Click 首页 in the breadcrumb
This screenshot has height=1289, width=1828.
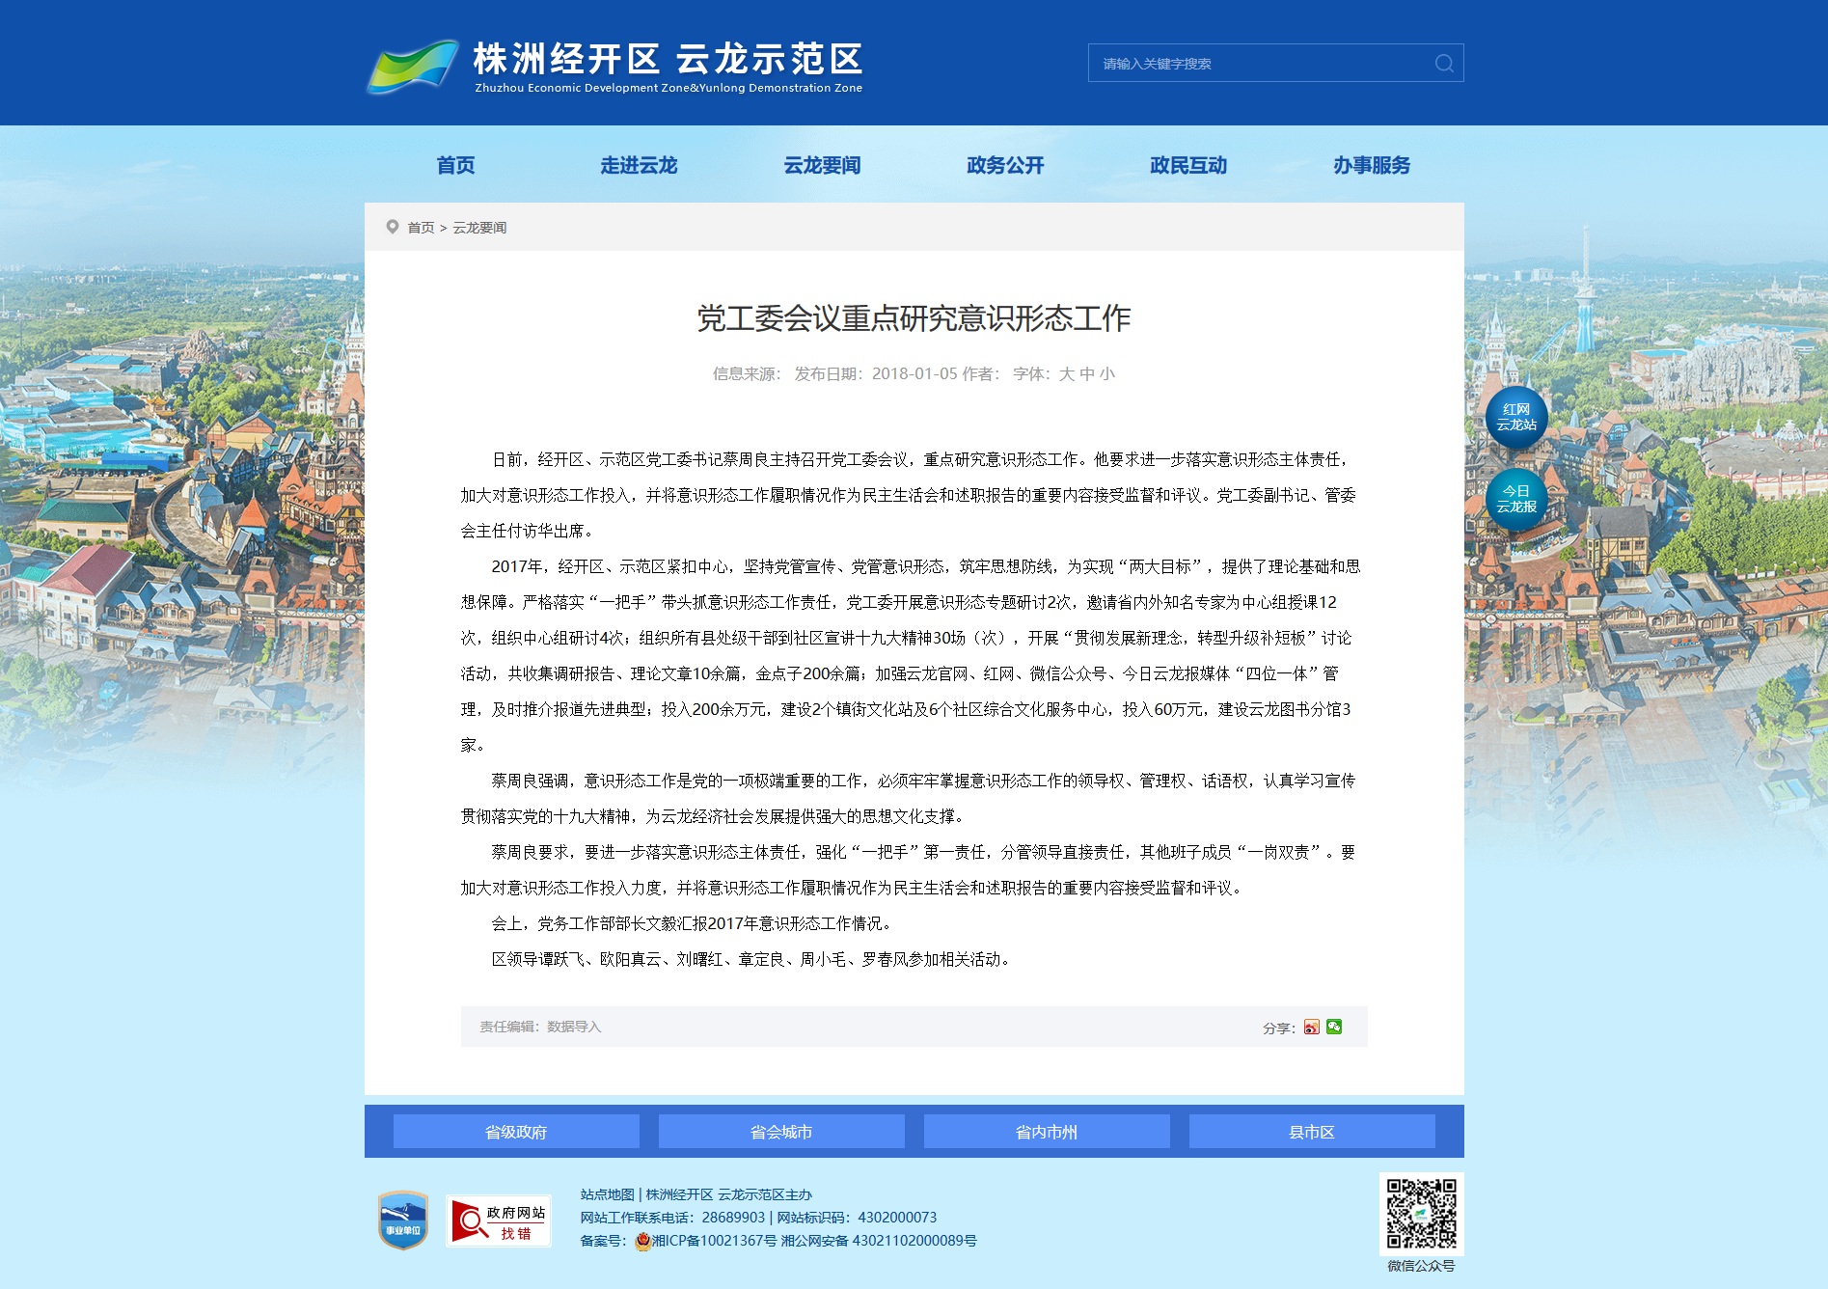[421, 228]
